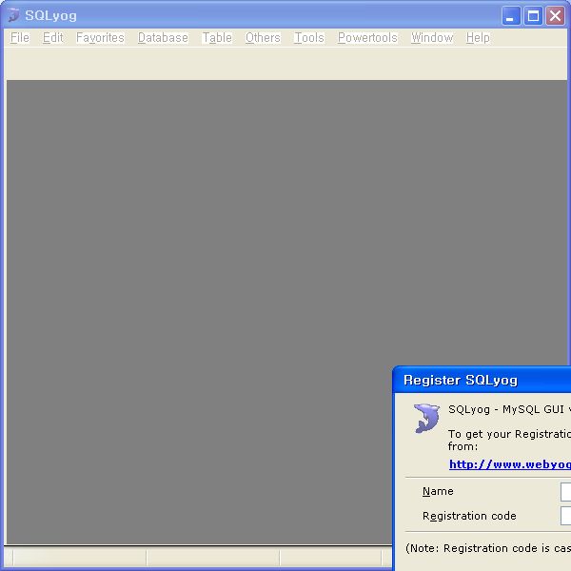
Task: Focus the Registration code input field
Action: point(565,516)
